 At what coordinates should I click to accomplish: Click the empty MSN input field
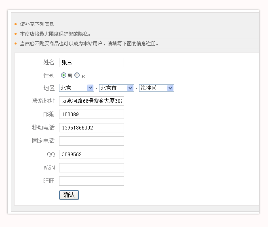(x=91, y=168)
